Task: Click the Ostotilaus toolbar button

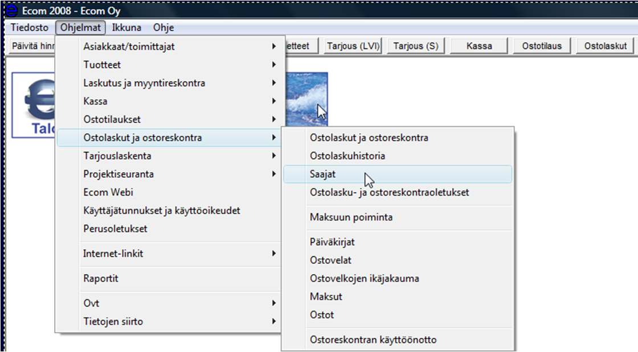Action: [542, 46]
